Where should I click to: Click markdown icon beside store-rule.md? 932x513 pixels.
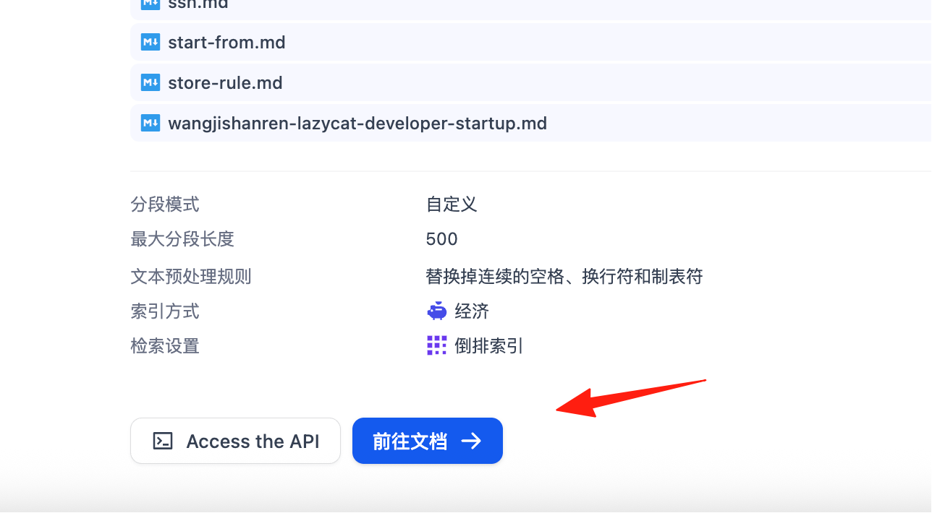click(150, 83)
